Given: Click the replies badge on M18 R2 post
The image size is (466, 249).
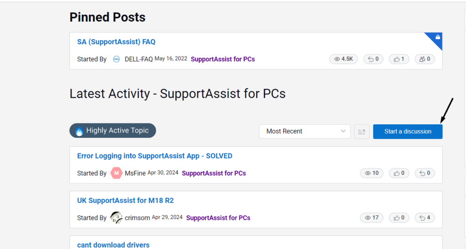Looking at the screenshot, I should click(x=425, y=218).
